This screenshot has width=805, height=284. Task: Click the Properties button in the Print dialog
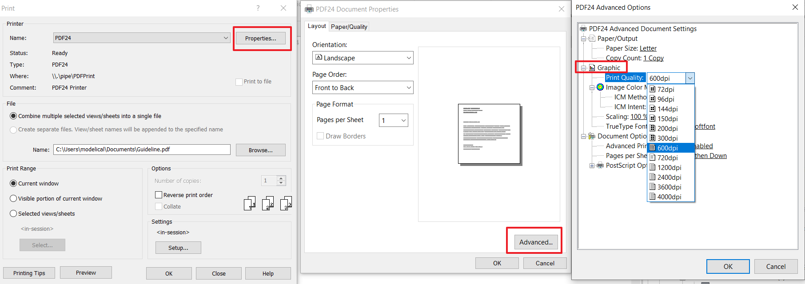pyautogui.click(x=261, y=38)
